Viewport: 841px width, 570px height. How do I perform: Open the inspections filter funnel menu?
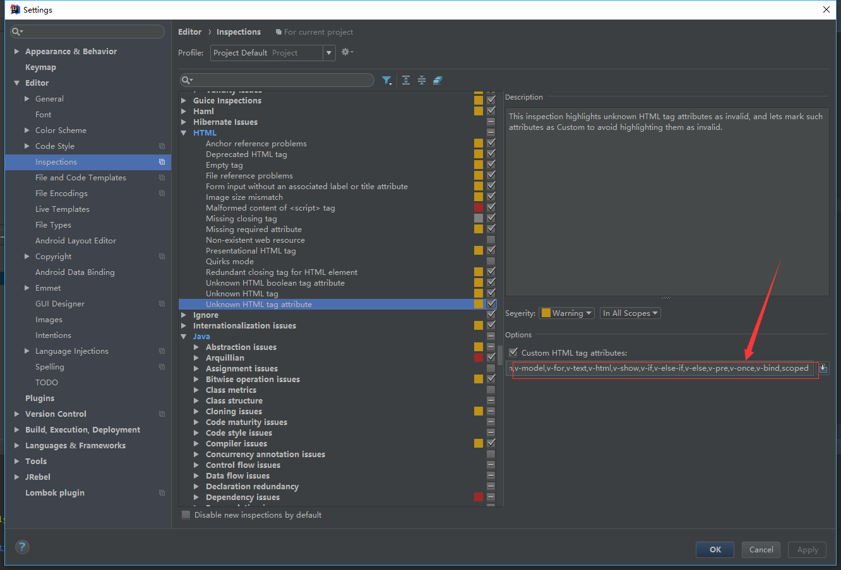(387, 80)
